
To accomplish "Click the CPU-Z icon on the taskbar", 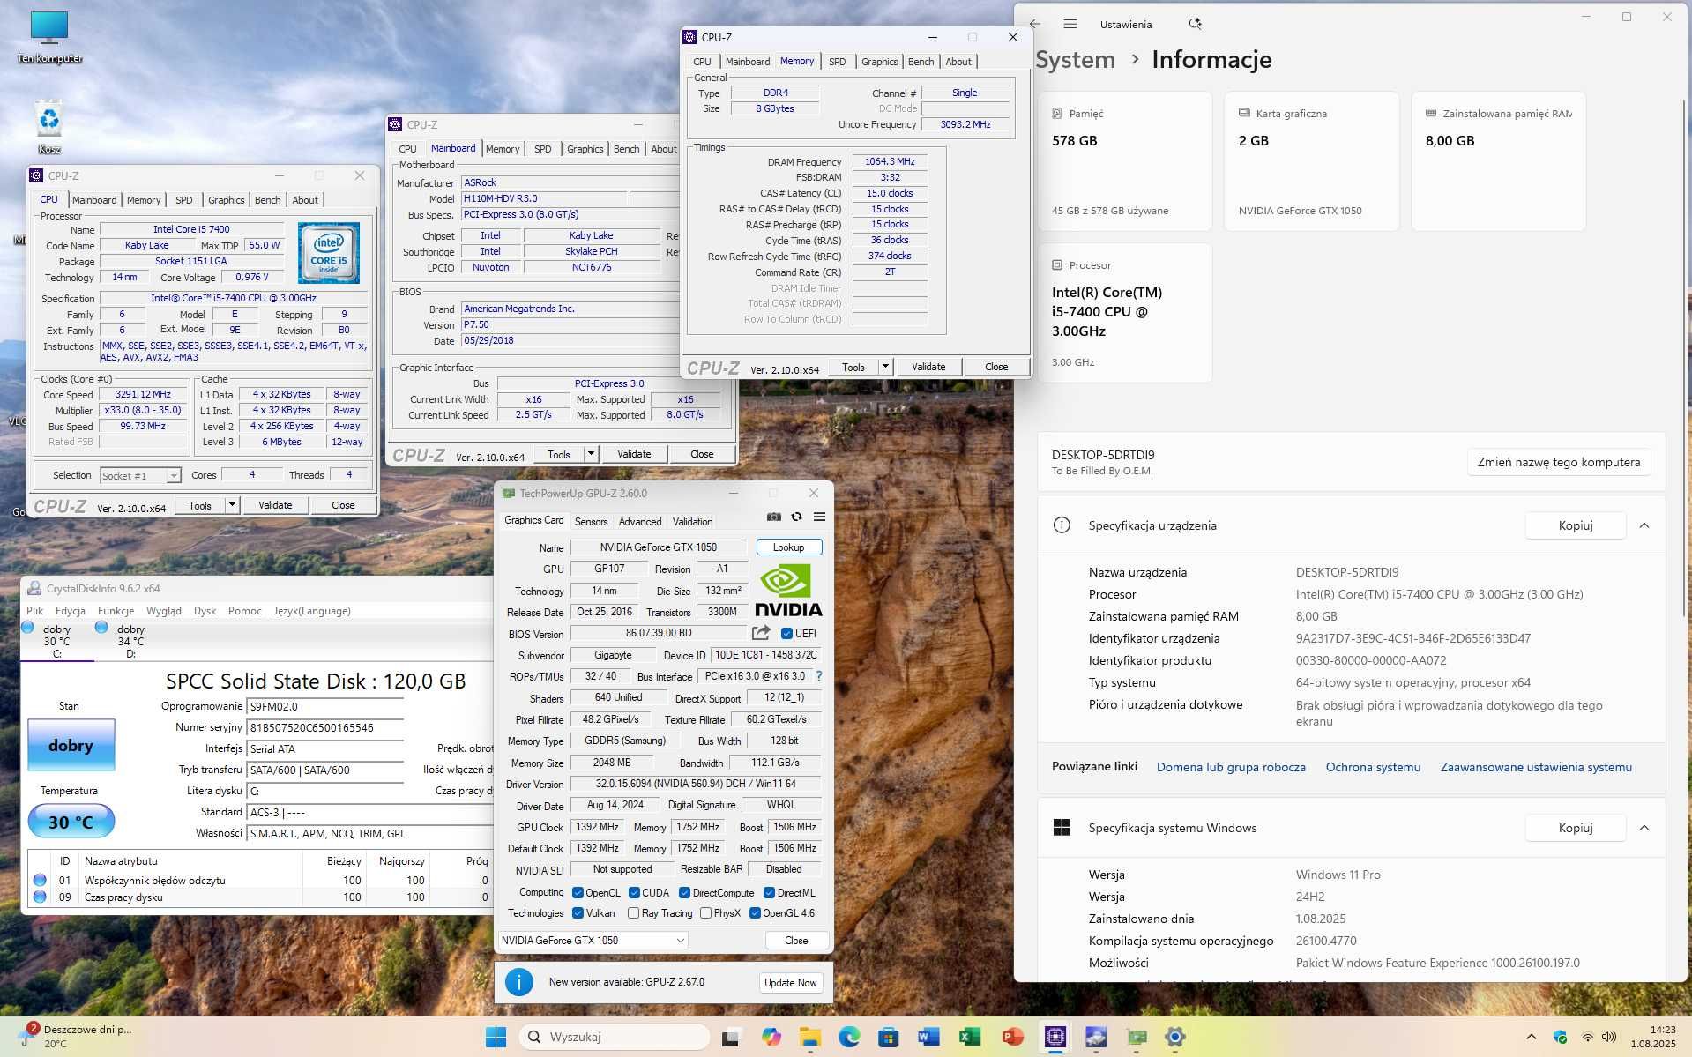I will tap(1055, 1037).
